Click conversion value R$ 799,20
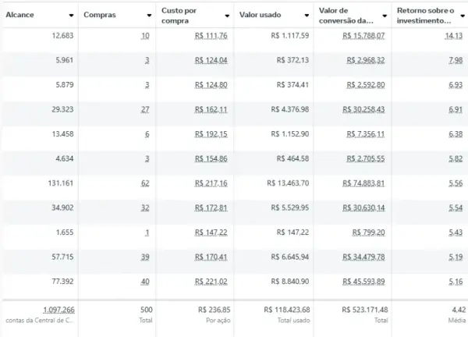The image size is (468, 337). tap(369, 232)
